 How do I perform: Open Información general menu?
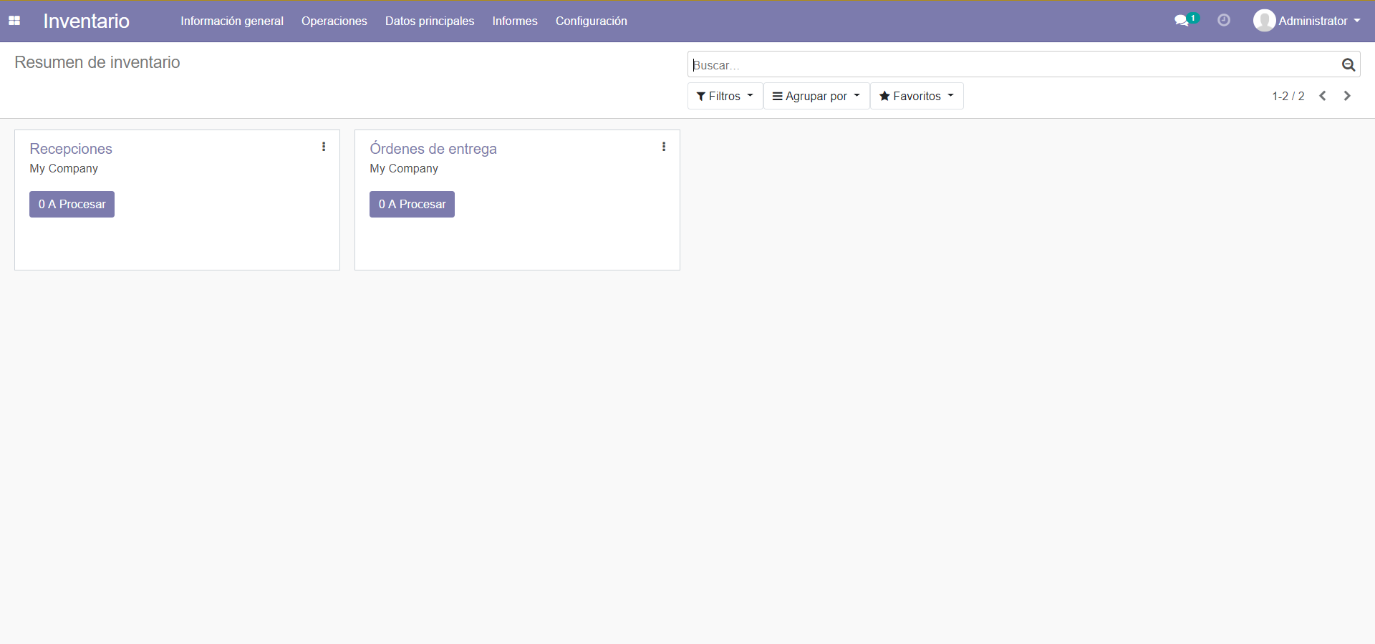coord(232,21)
